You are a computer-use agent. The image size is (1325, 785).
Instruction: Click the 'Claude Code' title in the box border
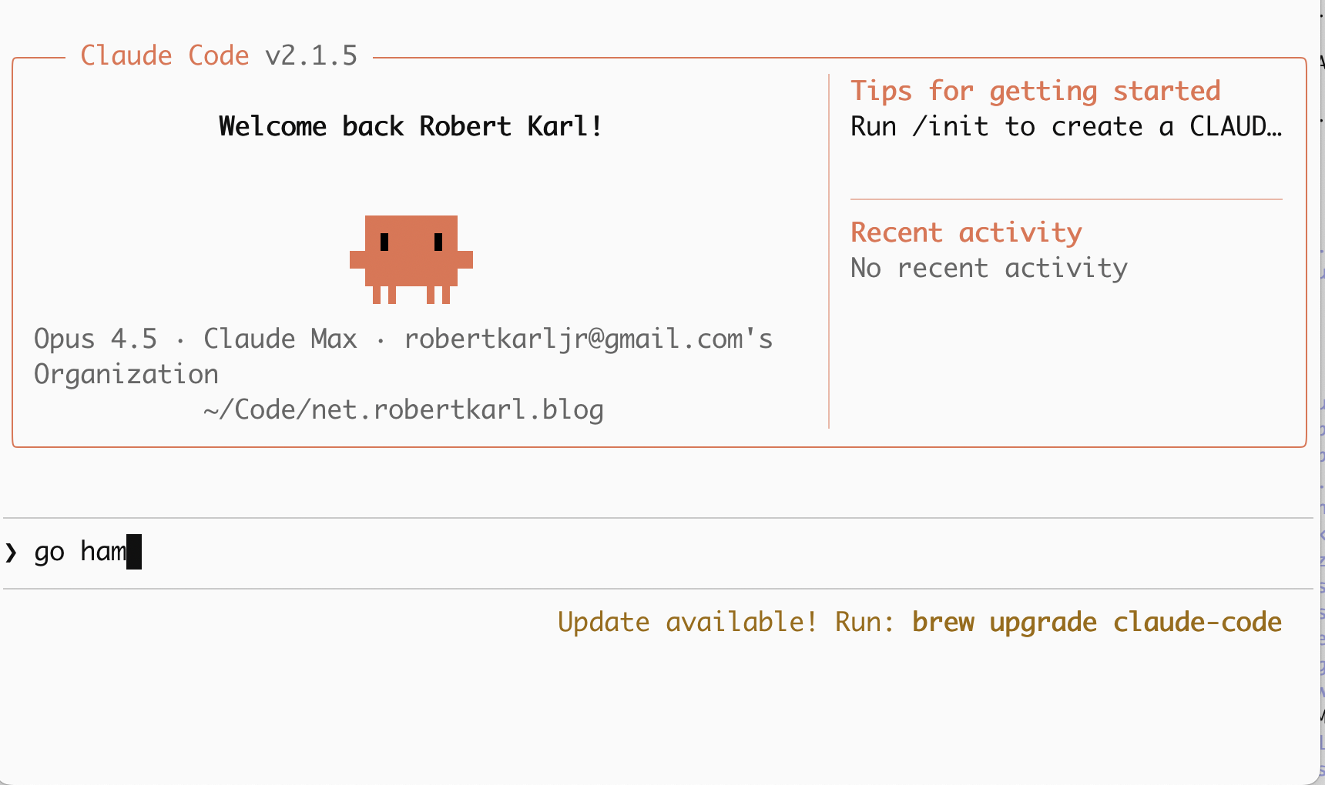pos(164,56)
